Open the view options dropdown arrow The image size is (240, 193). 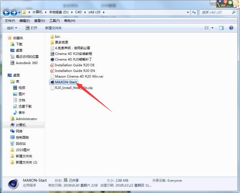(212, 28)
